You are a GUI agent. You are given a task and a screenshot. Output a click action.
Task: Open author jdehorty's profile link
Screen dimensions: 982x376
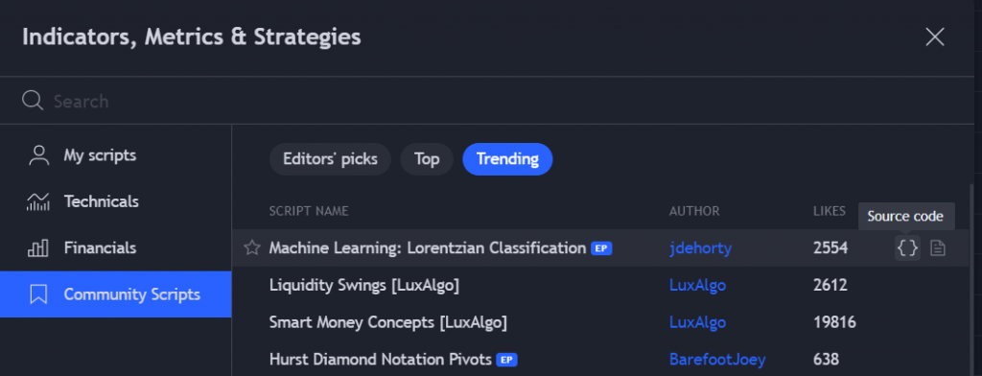coord(700,248)
